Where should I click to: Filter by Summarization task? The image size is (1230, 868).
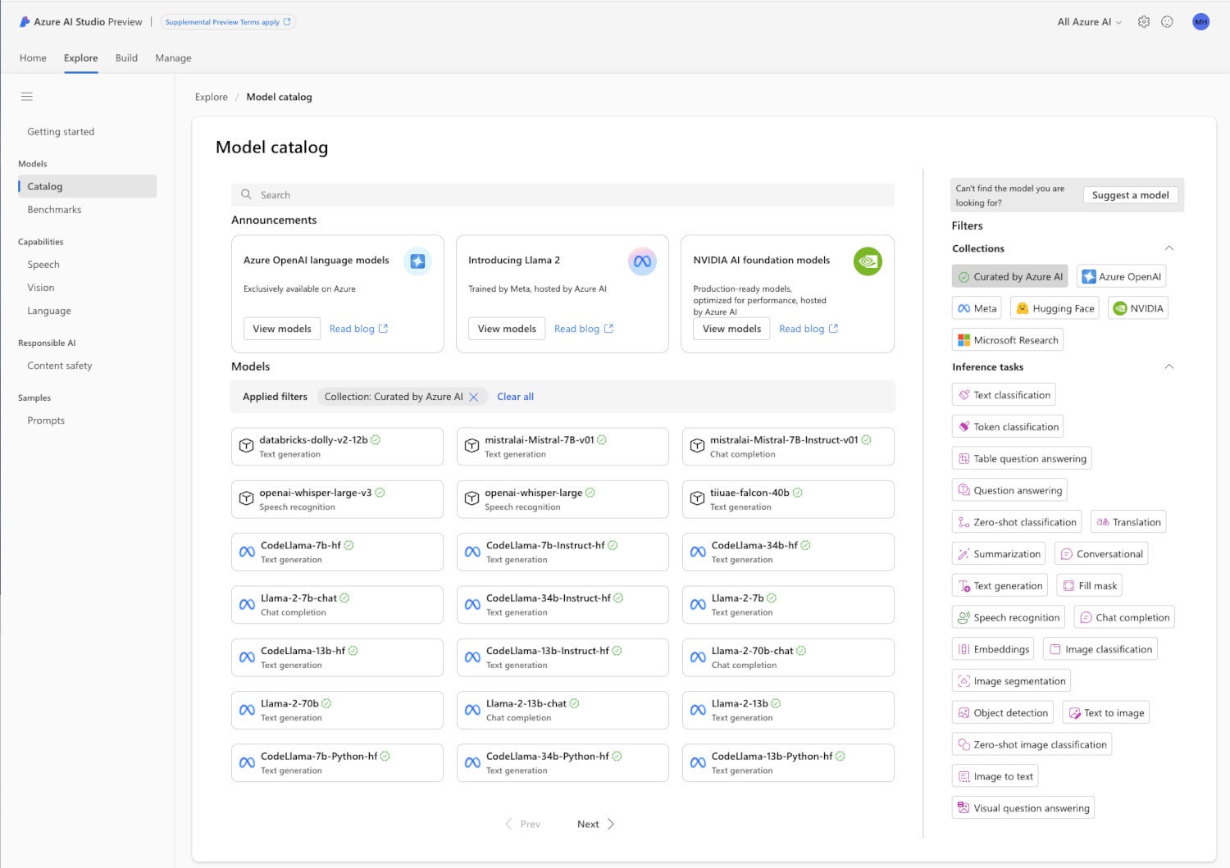click(999, 554)
